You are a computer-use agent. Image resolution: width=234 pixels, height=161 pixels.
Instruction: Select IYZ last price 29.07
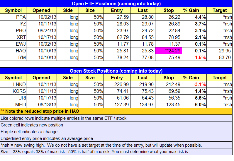point(143,24)
